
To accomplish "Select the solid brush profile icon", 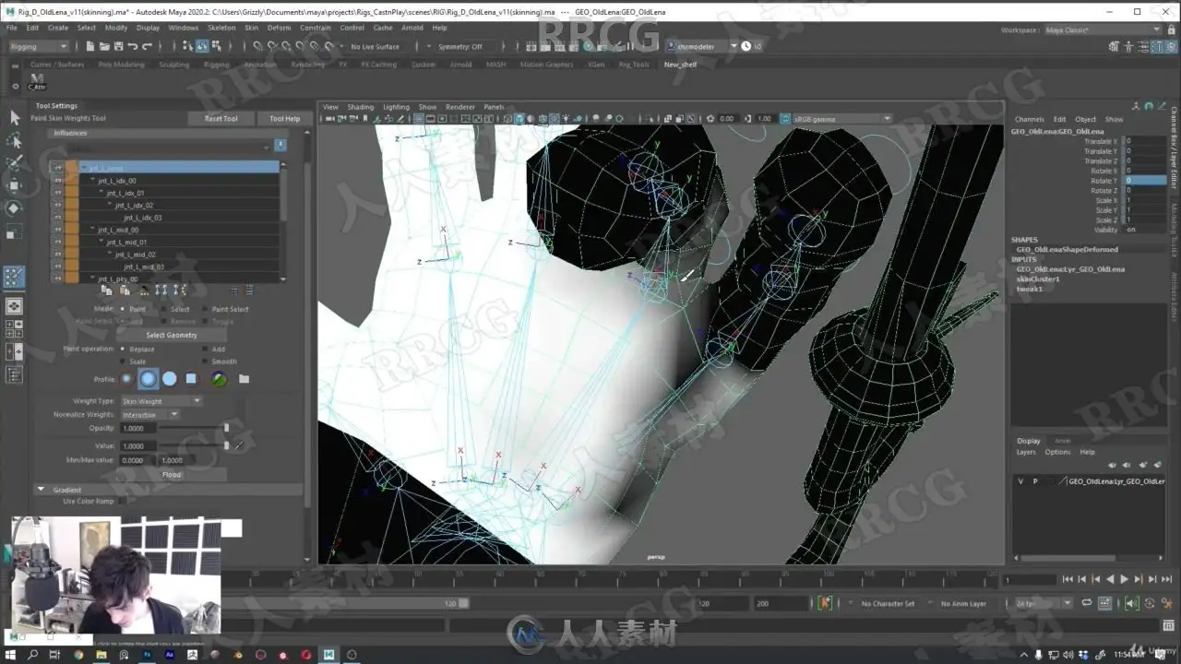I will pyautogui.click(x=170, y=379).
